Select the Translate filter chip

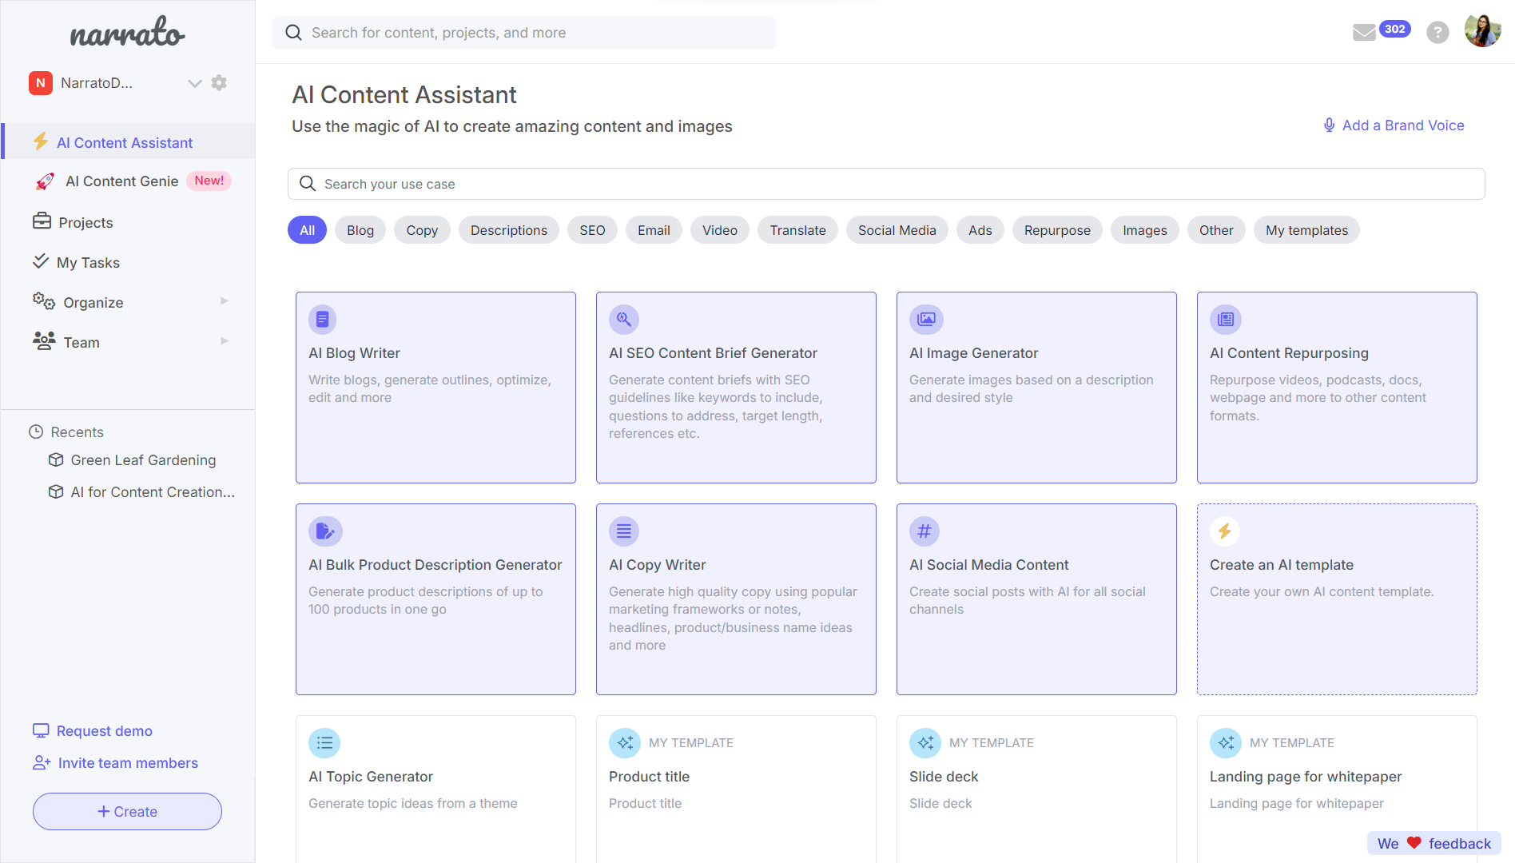[x=797, y=230]
